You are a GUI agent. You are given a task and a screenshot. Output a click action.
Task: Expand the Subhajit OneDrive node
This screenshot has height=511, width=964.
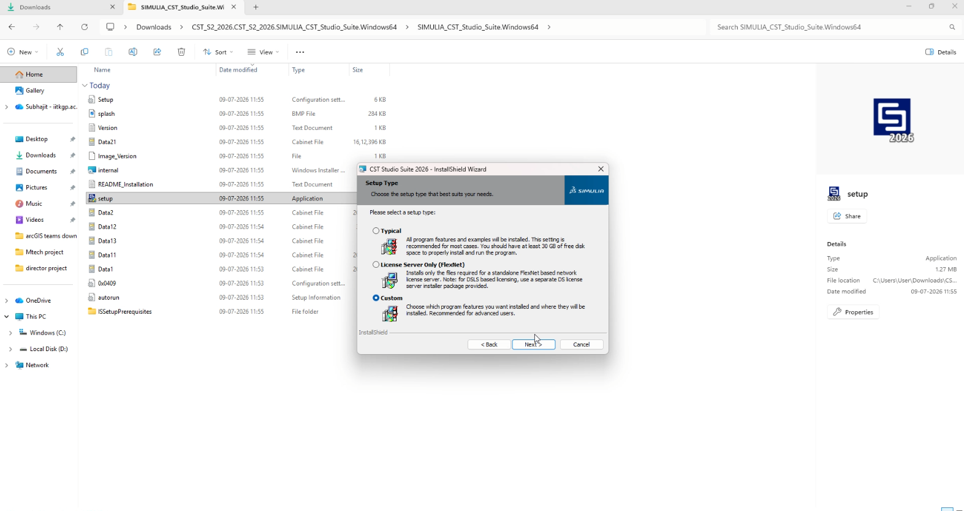6,107
